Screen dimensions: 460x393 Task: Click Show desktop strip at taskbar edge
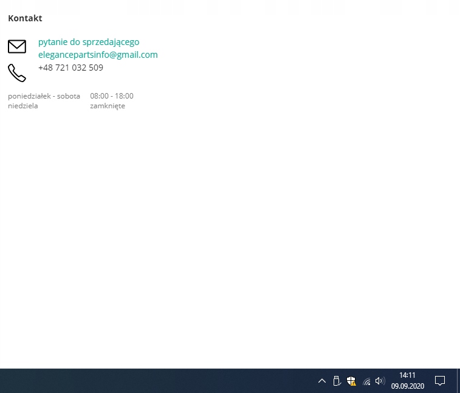click(458, 381)
